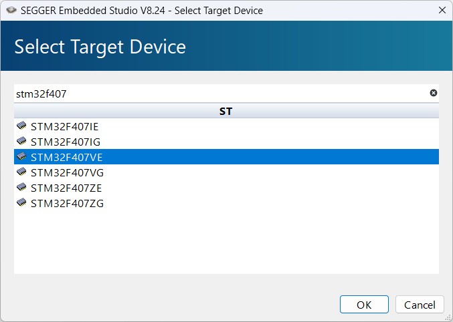Pick the STM32F407VG device

tap(67, 172)
